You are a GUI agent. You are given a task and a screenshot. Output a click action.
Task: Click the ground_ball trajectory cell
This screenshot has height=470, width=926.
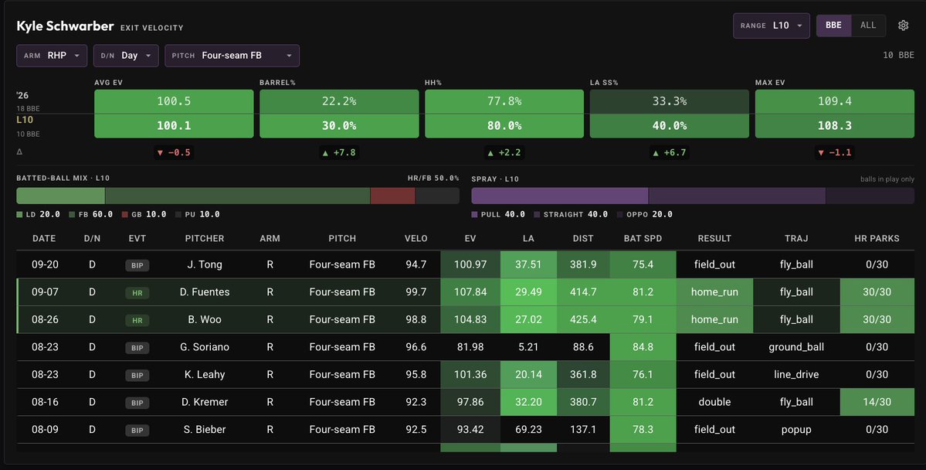[796, 347]
